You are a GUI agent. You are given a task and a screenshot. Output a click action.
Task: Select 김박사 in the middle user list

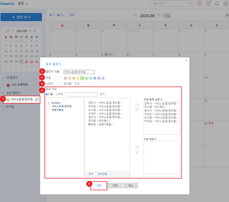coord(105,103)
